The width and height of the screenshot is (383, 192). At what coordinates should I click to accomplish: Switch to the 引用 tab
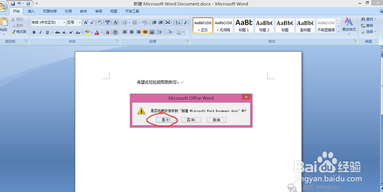pos(69,11)
